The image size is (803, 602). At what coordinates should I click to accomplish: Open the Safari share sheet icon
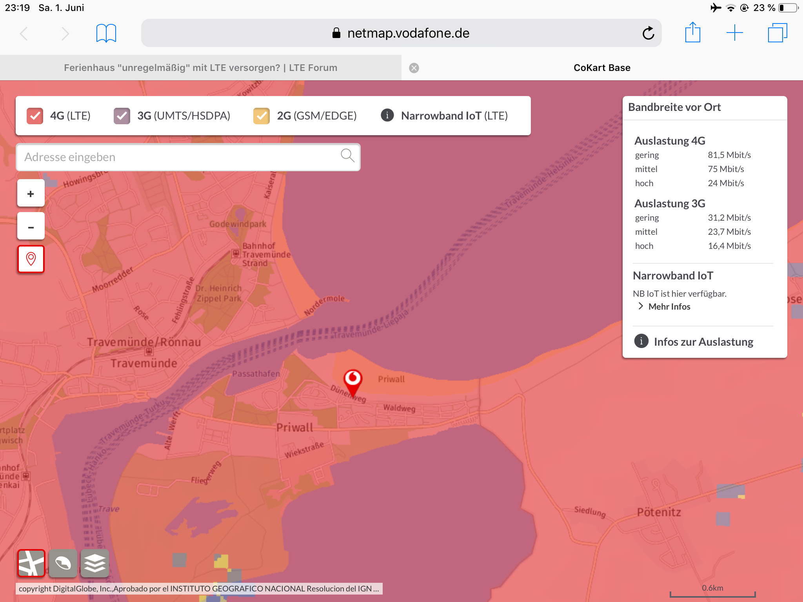tap(693, 32)
